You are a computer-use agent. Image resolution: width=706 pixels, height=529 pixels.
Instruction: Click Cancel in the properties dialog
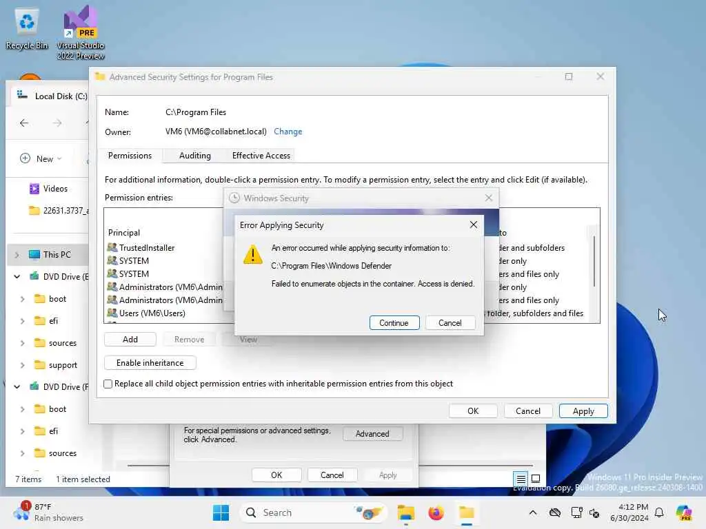pyautogui.click(x=332, y=475)
